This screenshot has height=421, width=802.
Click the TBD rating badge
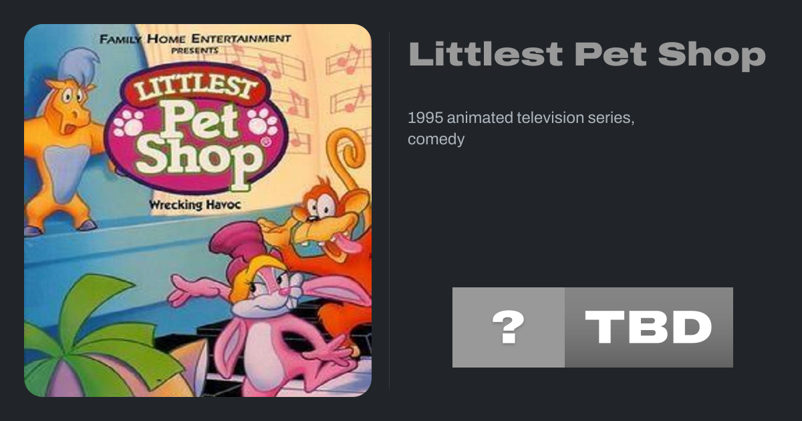649,327
